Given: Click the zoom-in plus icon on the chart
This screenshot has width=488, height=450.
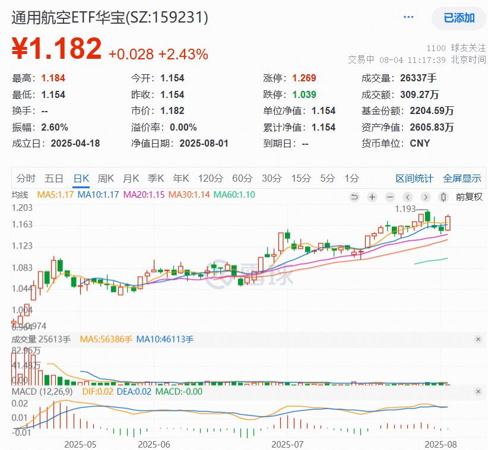Looking at the screenshot, I should (x=372, y=197).
